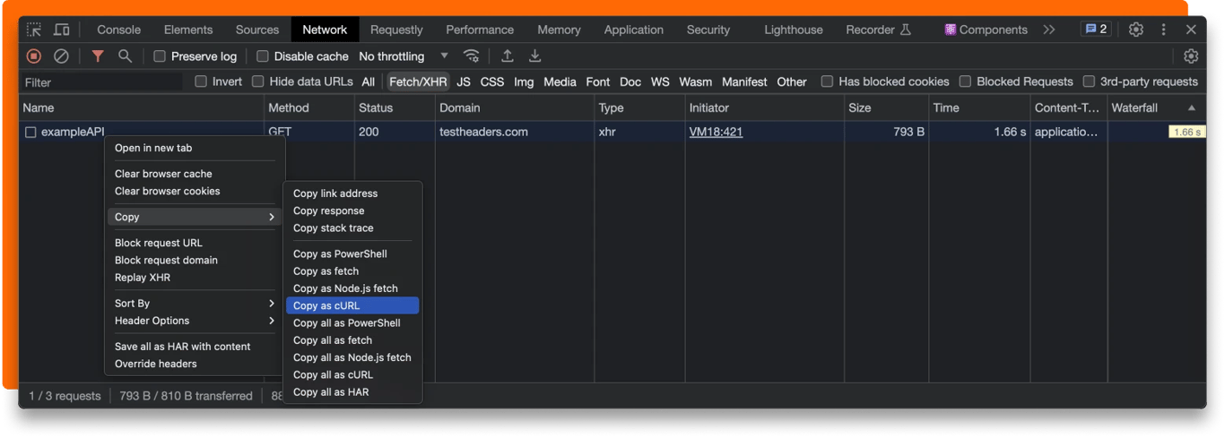Check Hide data URLs checkbox
Viewport: 1225px width, 438px height.
258,82
